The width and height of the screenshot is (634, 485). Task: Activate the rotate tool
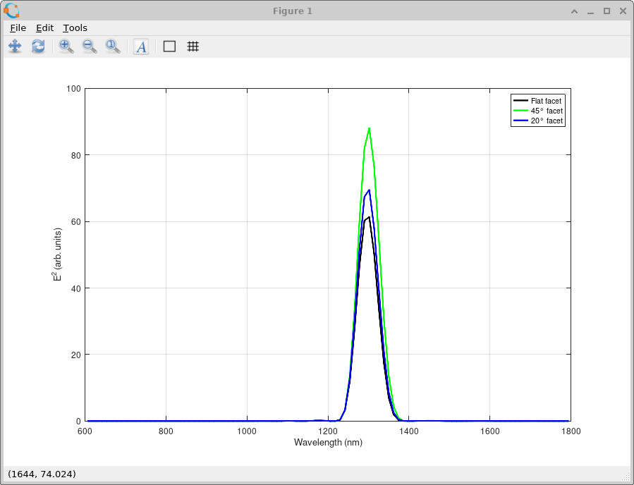tap(39, 47)
